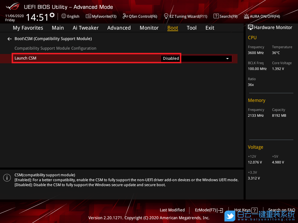
Task: Click the Last Modified button
Action: pos(172,210)
